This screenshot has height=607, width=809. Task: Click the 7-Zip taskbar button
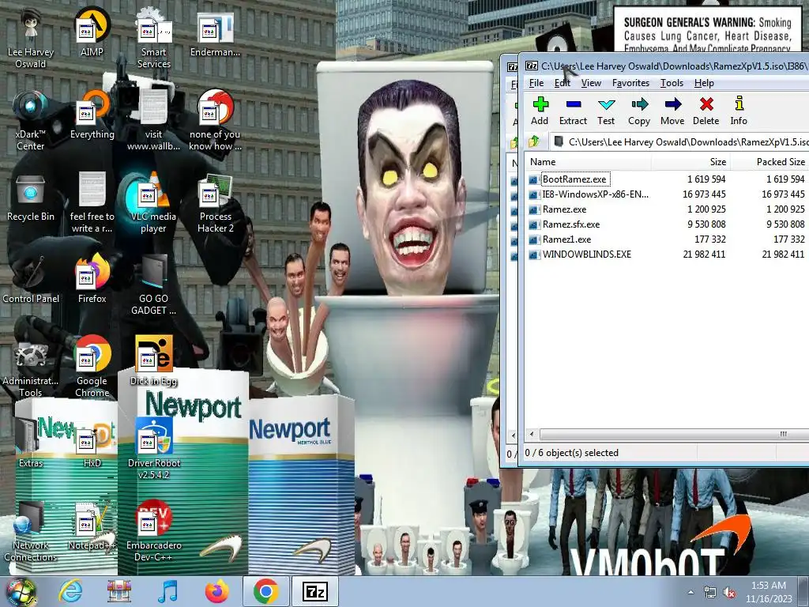click(315, 591)
